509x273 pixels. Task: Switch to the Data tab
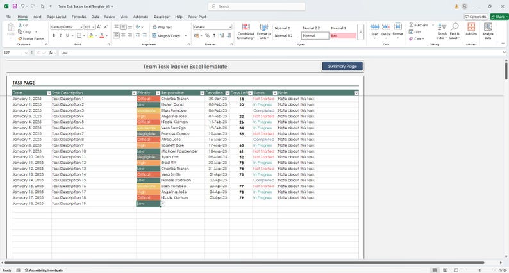95,17
